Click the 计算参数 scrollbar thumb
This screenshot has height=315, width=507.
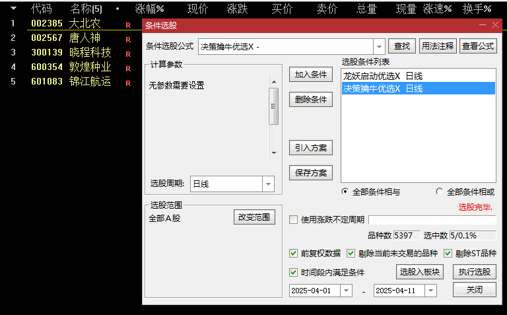pos(273,106)
